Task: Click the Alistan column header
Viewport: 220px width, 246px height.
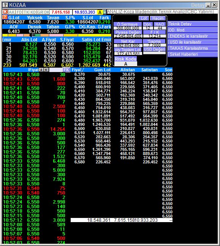Action: 128,70
